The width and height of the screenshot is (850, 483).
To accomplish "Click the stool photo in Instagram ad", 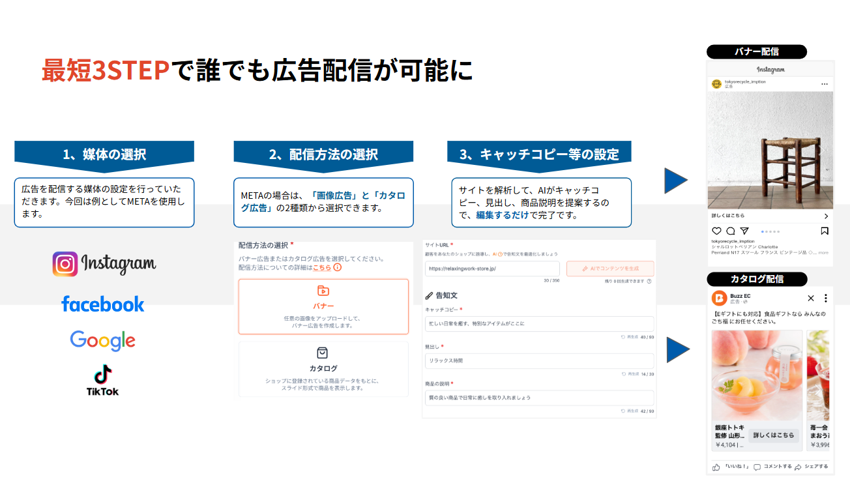I will tap(770, 151).
